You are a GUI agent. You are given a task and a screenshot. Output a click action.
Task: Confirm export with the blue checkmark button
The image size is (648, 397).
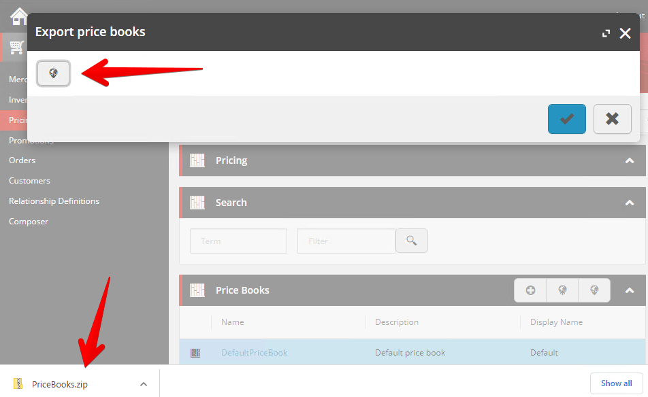[x=566, y=119]
